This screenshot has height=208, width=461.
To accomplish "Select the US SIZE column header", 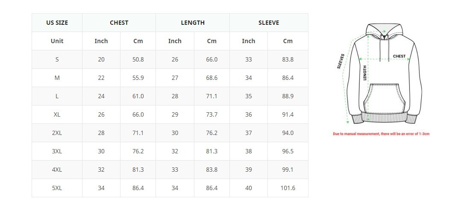I will [57, 23].
